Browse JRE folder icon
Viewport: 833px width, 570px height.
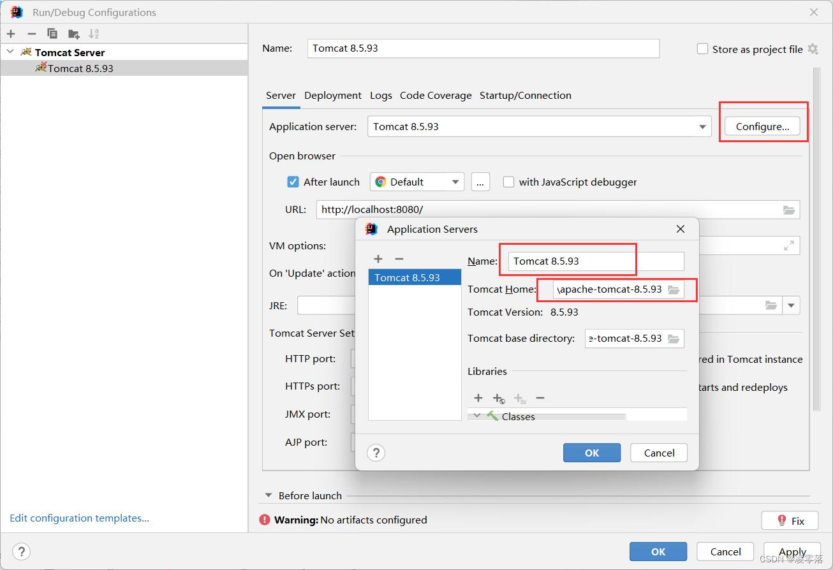click(x=771, y=305)
